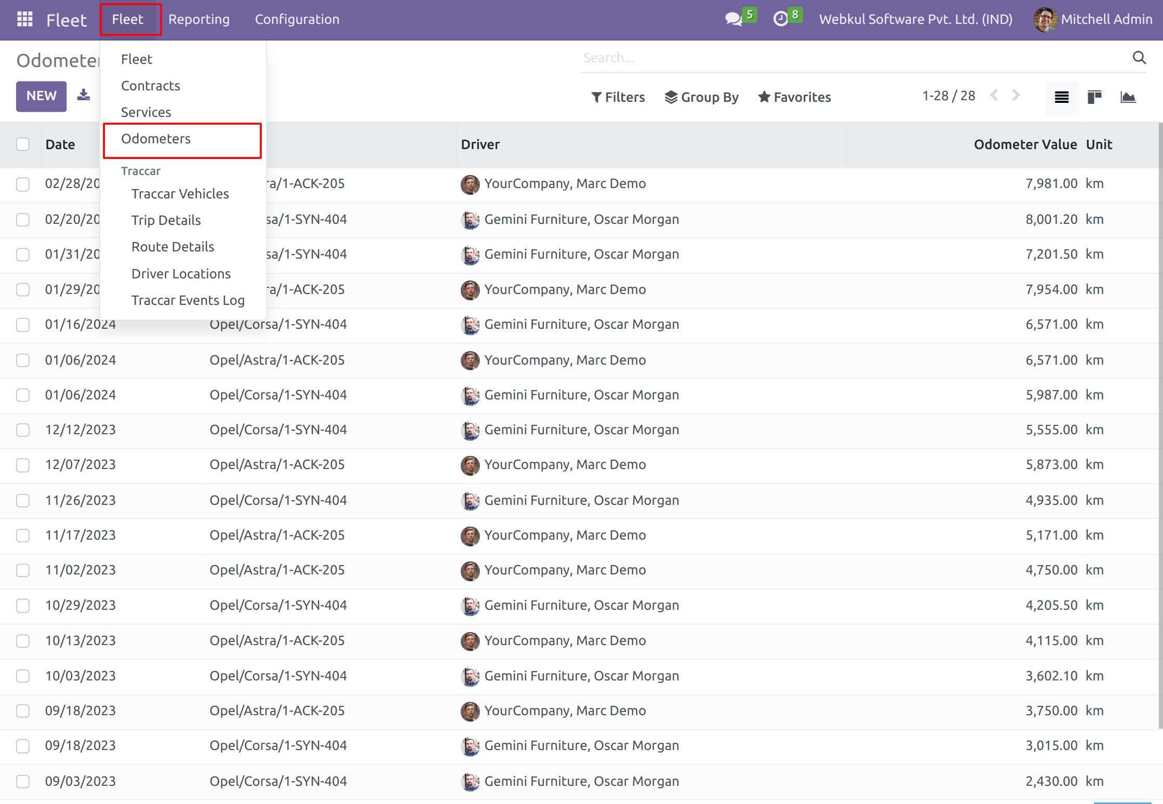
Task: Go to next page arrow
Action: coord(1016,96)
